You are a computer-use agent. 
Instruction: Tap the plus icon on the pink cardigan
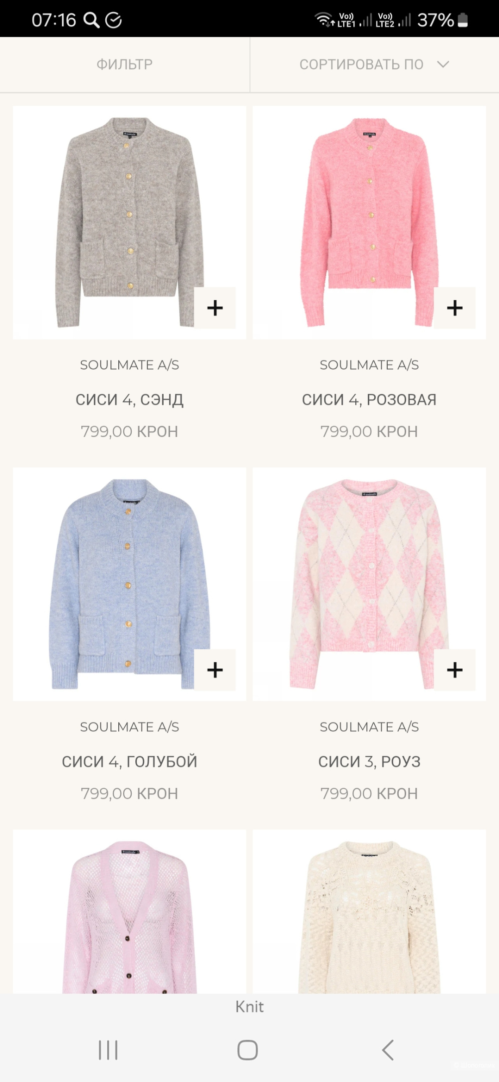click(x=455, y=308)
